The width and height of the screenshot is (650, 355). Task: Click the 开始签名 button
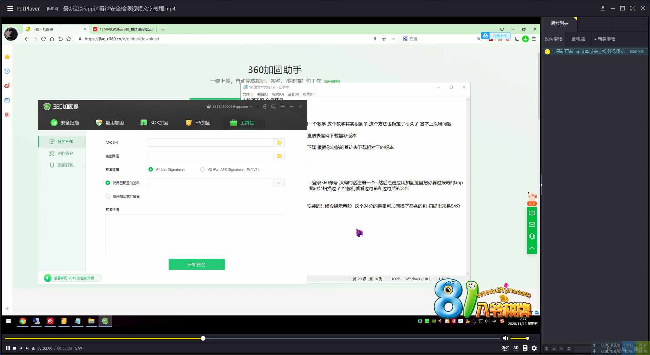197,265
